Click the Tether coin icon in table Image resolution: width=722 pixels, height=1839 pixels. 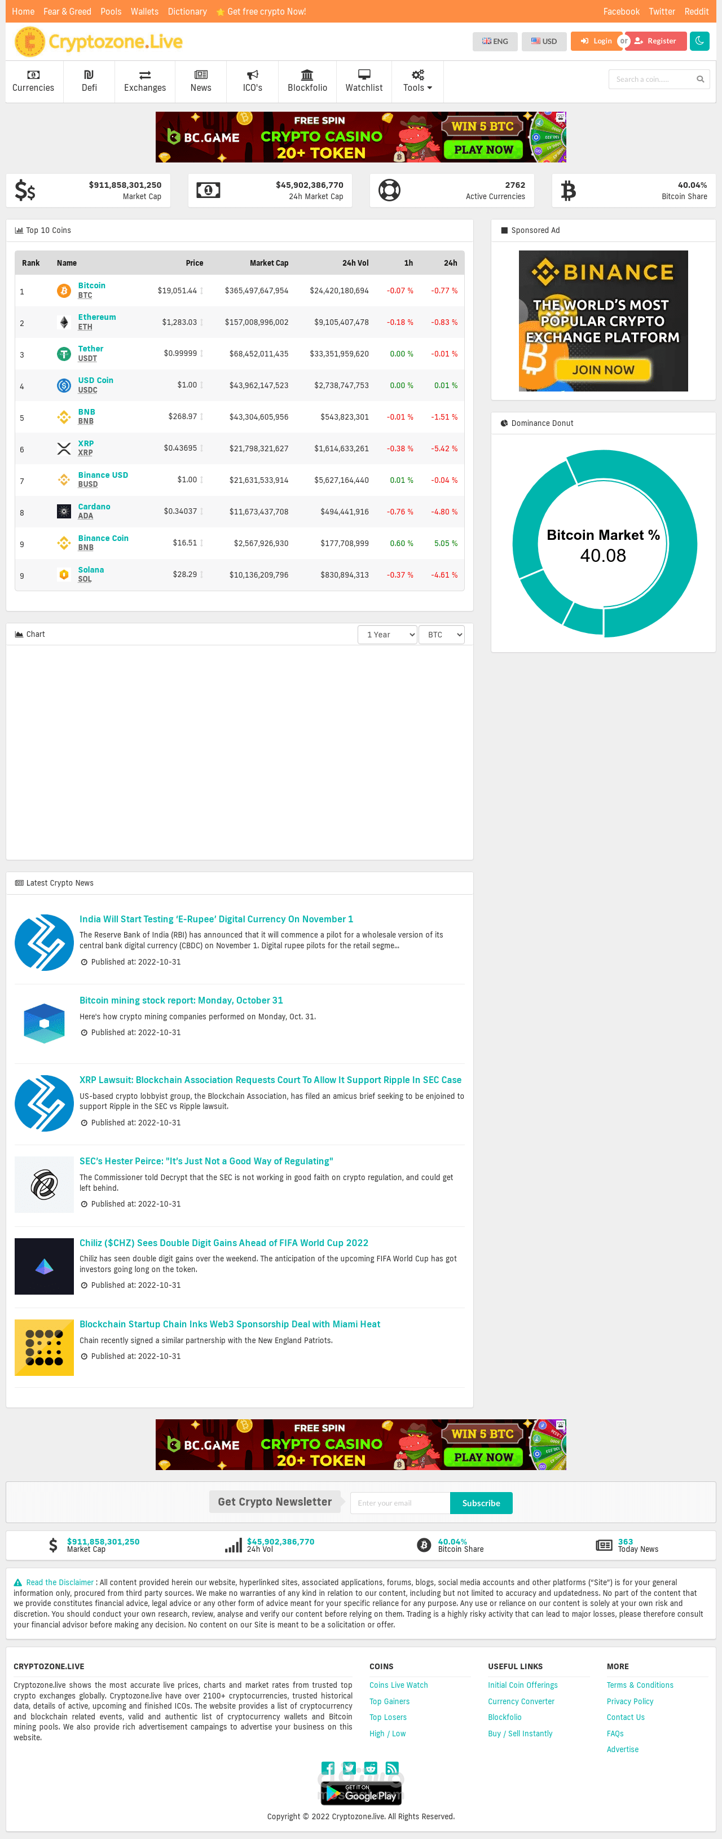pos(64,353)
